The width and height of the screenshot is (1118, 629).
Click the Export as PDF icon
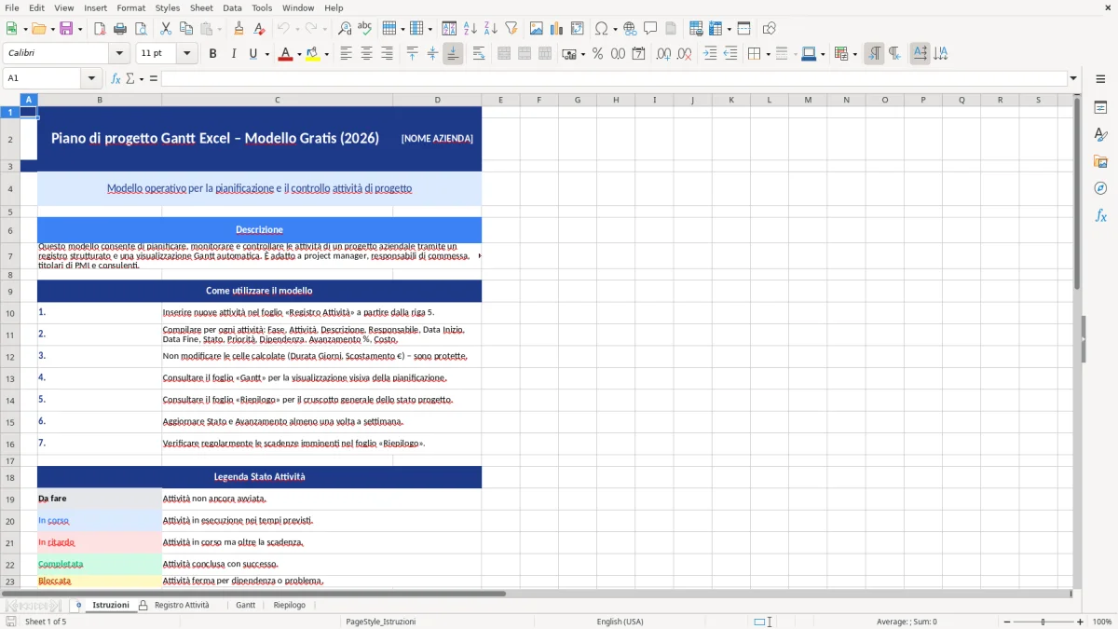(100, 29)
